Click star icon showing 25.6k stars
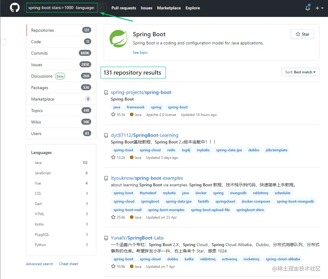 [113, 217]
